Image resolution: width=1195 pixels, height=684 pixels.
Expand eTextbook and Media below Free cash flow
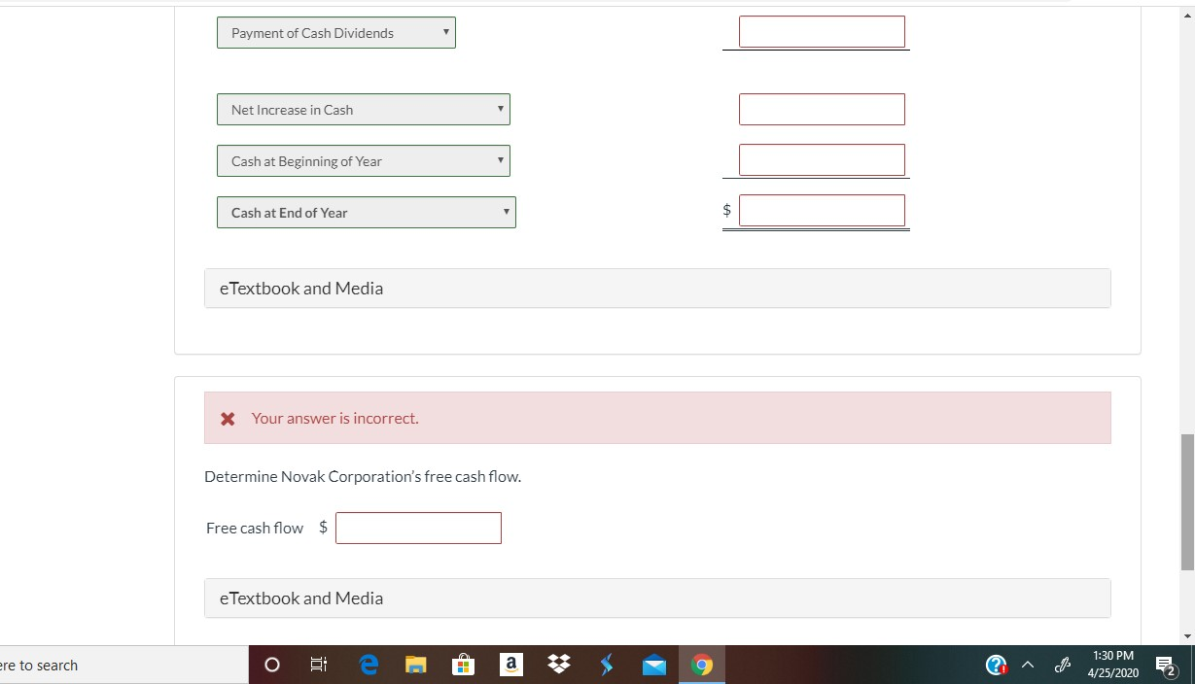(x=657, y=598)
